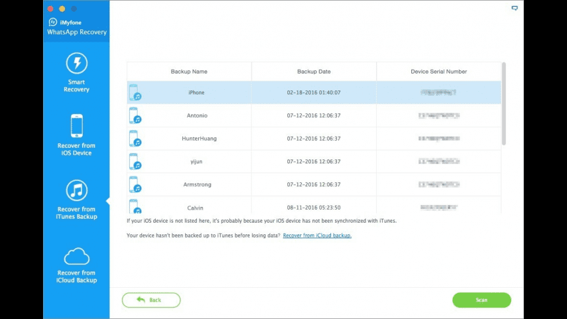Click the Antonio row serial number

coord(439,116)
